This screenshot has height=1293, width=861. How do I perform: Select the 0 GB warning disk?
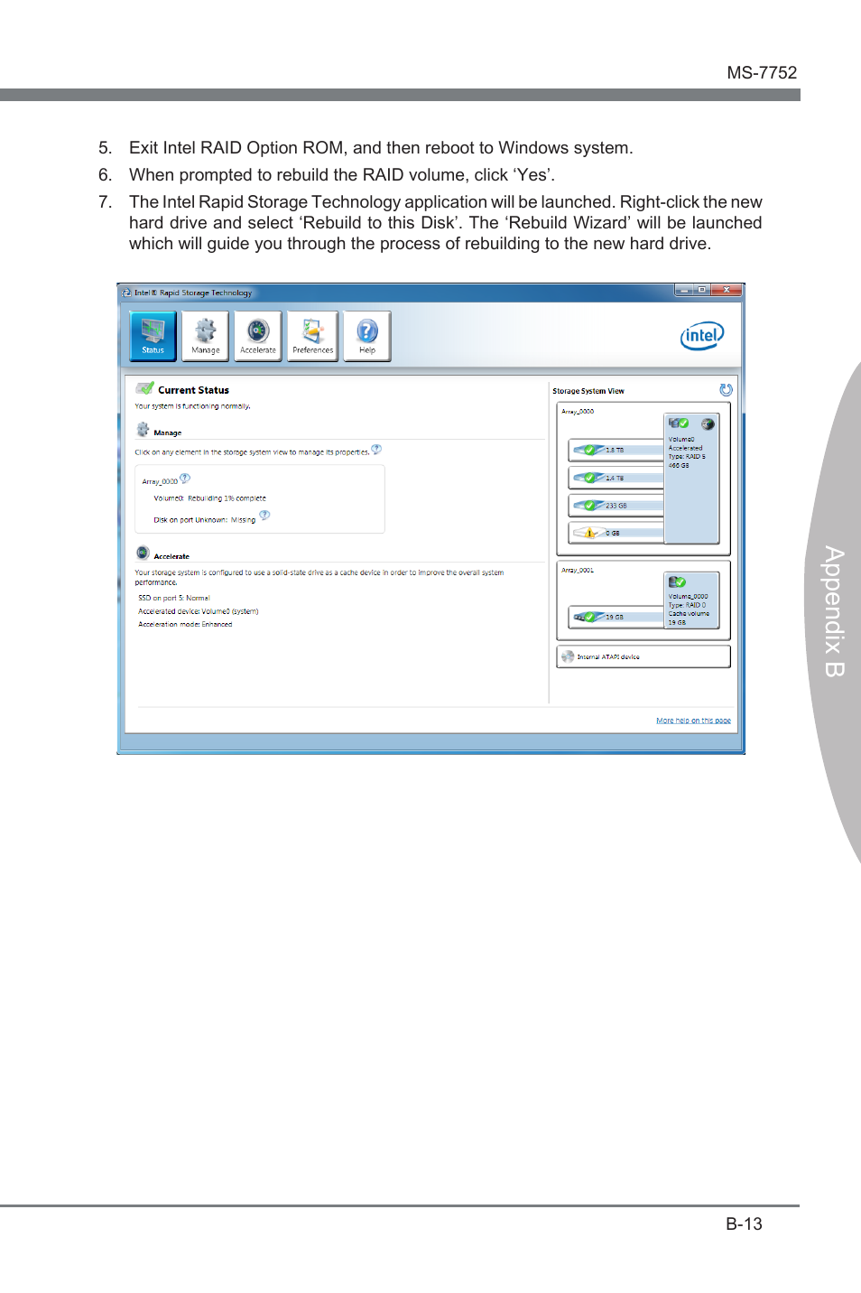coord(616,533)
